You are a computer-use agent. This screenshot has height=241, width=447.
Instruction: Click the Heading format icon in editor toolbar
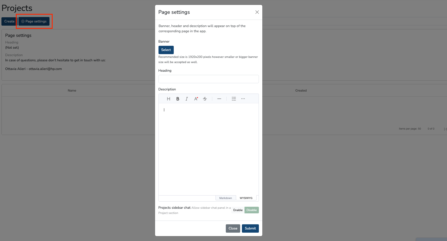tap(169, 99)
